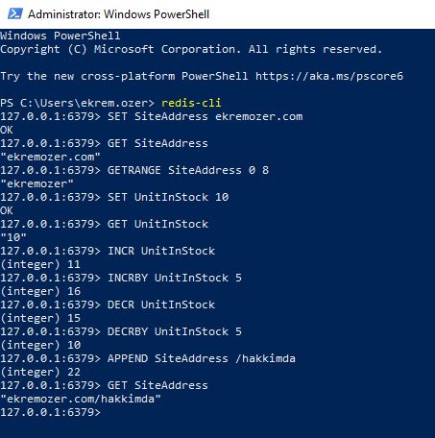The image size is (435, 438).
Task: Click the "ekremozer" GETRANGE result line
Action: (x=36, y=183)
